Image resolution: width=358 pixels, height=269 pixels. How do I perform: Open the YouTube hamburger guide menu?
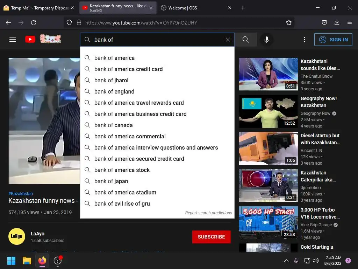pyautogui.click(x=13, y=39)
